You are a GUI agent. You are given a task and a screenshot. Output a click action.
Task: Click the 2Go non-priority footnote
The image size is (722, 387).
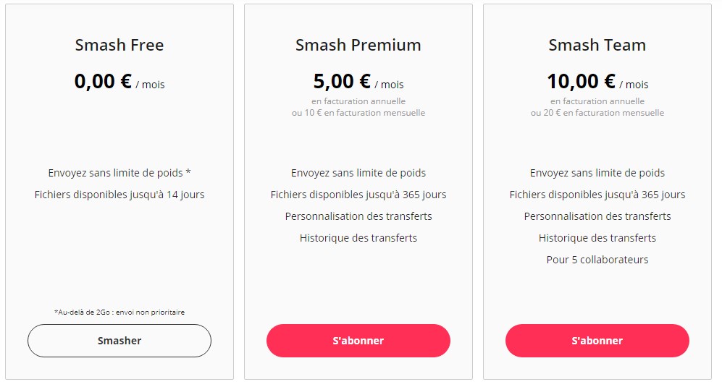click(119, 312)
